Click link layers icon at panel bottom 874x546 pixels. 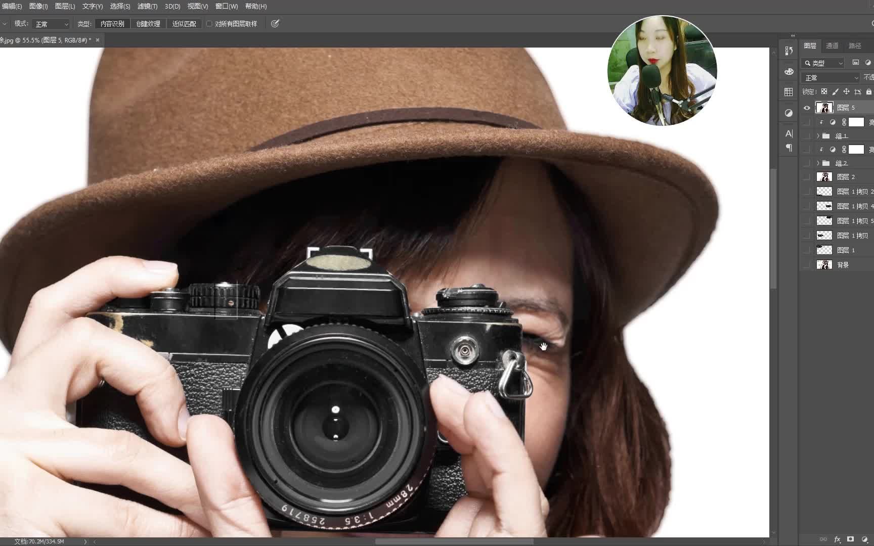coord(823,539)
